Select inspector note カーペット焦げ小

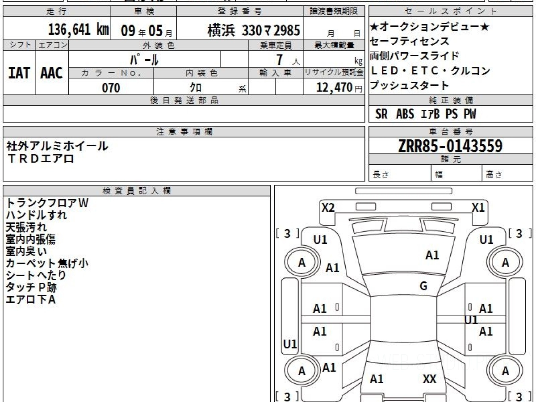tap(47, 263)
